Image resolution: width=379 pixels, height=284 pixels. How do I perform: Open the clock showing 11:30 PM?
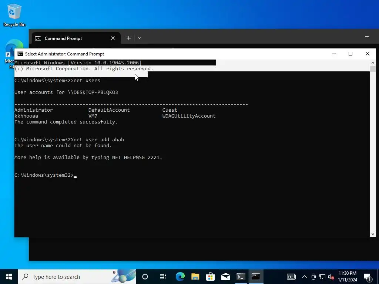pyautogui.click(x=347, y=277)
